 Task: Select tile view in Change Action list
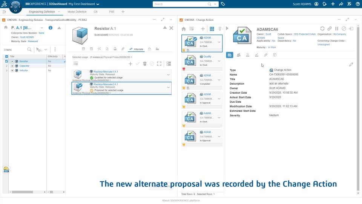tap(212, 29)
